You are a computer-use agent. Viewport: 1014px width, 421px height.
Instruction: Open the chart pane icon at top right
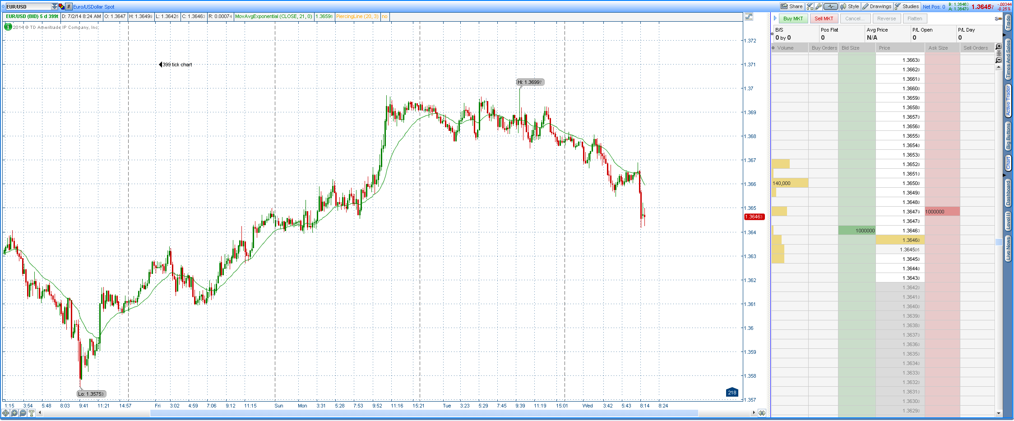(749, 17)
